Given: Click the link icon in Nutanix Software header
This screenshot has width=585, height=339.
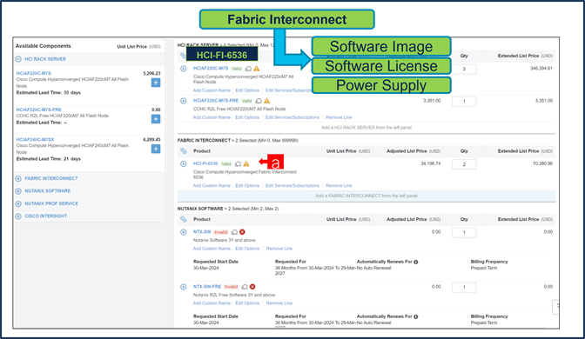Looking at the screenshot, I should coord(183,219).
